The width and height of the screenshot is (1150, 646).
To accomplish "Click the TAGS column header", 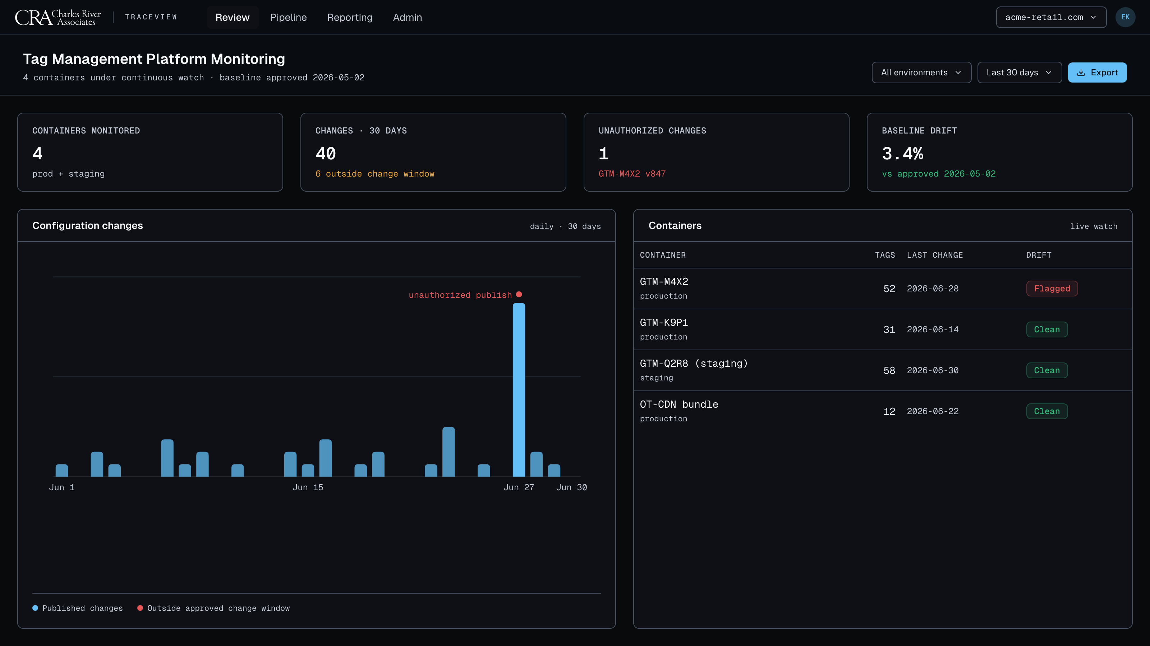I will point(885,255).
